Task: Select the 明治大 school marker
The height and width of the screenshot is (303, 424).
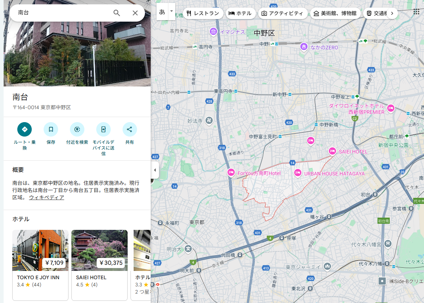Action: [188, 249]
